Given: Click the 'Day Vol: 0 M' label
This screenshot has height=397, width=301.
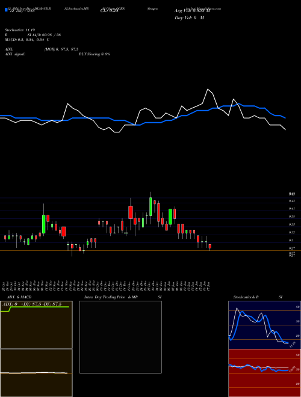Looking at the screenshot, I should tap(189, 18).
